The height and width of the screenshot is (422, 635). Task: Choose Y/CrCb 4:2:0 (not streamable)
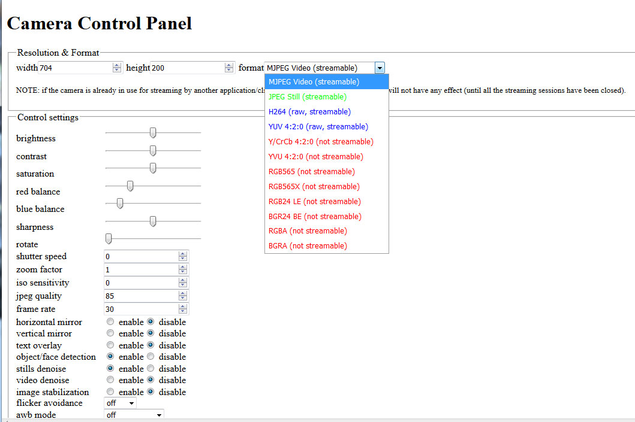tap(326, 141)
